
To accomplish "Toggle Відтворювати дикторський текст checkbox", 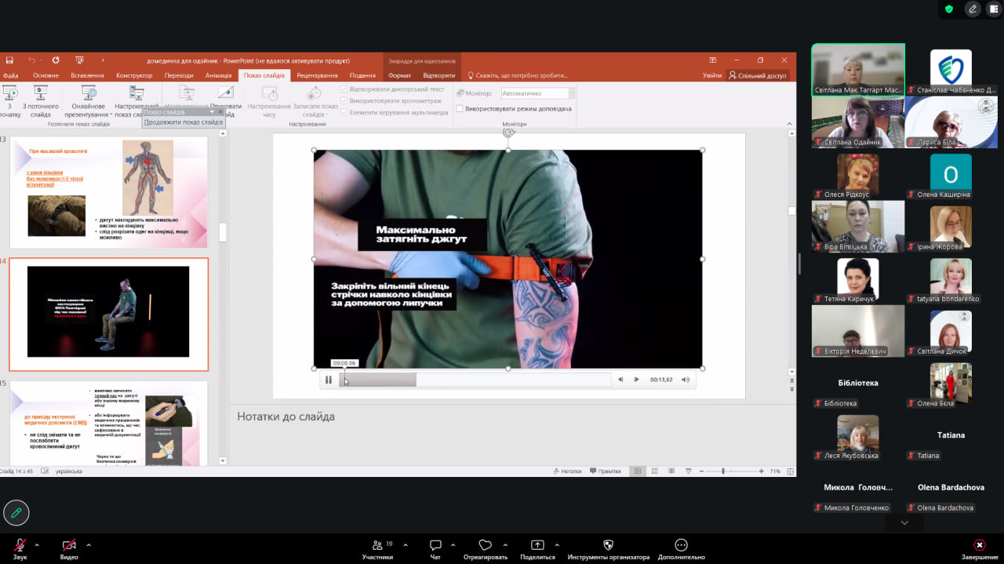I will 344,89.
